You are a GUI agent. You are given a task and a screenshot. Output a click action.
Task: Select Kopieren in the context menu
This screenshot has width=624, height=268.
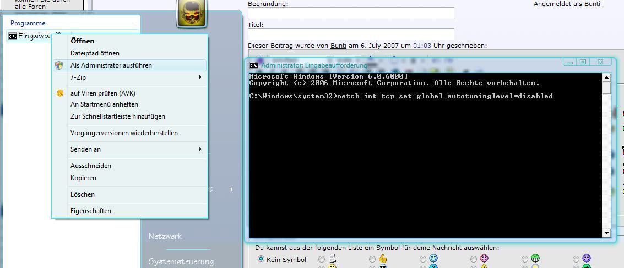pyautogui.click(x=83, y=178)
